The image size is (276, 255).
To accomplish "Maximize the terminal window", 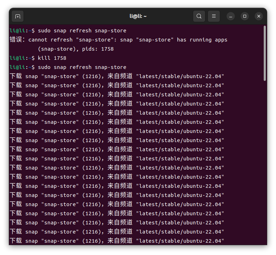I will pos(245,16).
